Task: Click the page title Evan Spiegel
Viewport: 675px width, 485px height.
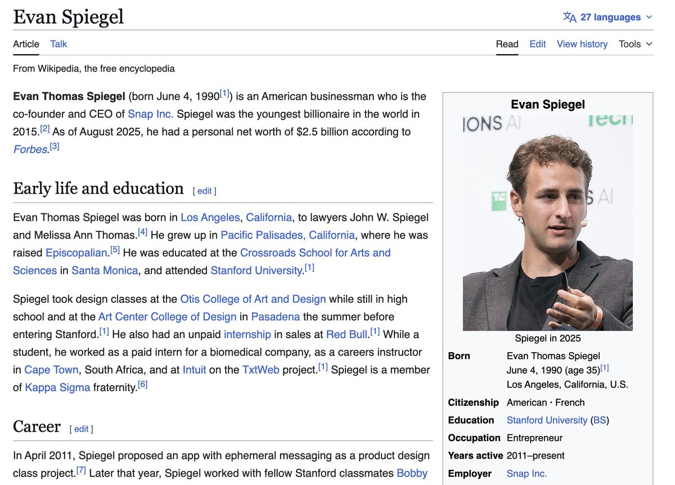Action: coord(69,17)
